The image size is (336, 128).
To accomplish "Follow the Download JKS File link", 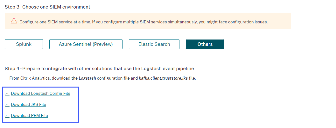I will [28, 104].
